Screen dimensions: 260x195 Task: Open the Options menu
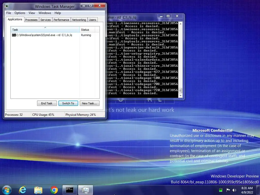click(20, 13)
